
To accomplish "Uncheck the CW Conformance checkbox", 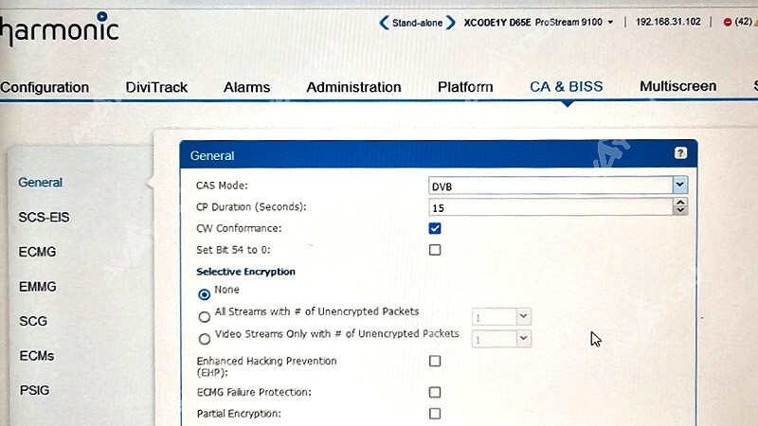I will [435, 228].
